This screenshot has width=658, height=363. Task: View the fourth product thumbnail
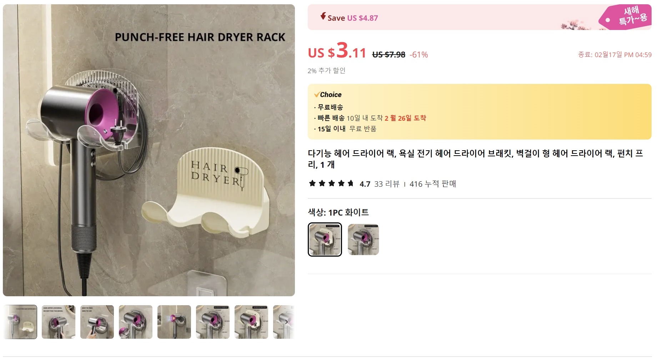pos(136,322)
